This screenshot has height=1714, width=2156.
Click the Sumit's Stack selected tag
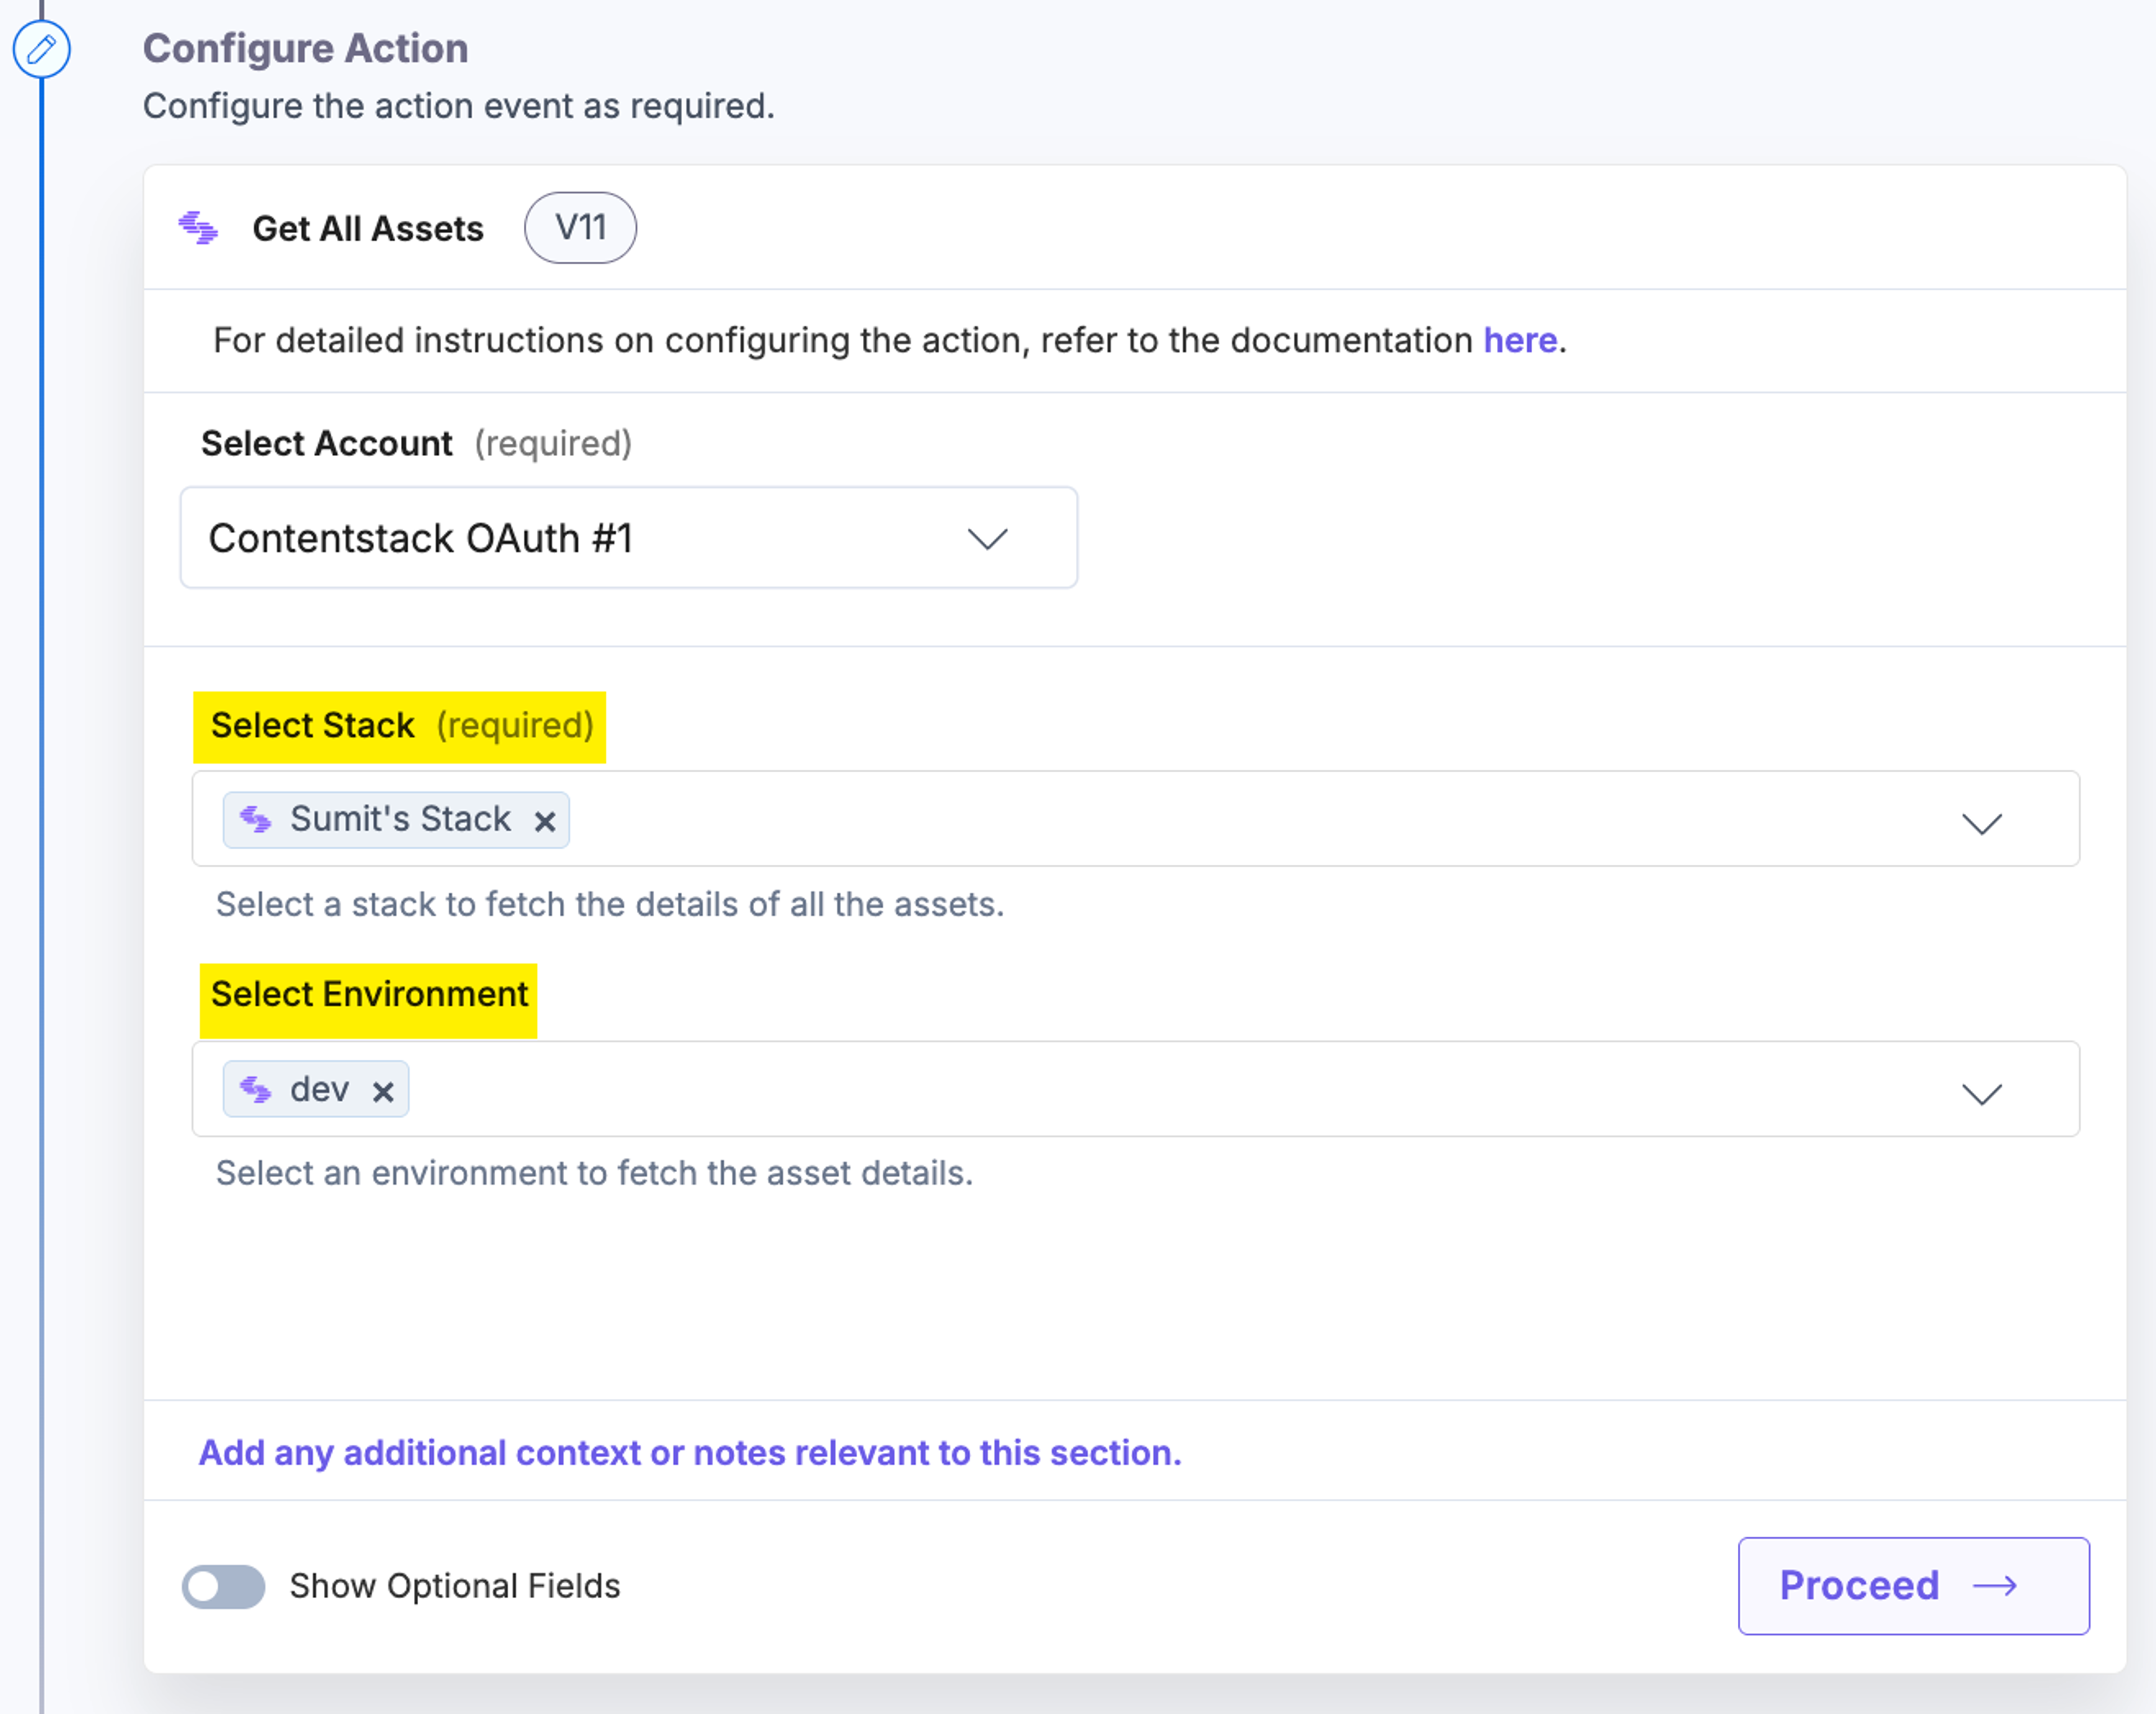coord(396,820)
